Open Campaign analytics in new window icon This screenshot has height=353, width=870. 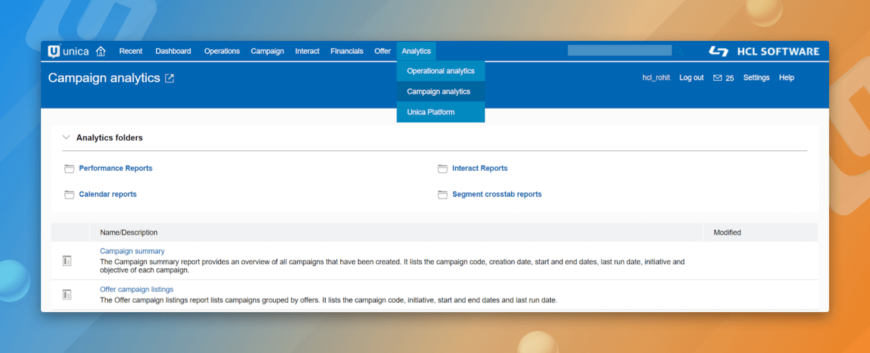(170, 78)
